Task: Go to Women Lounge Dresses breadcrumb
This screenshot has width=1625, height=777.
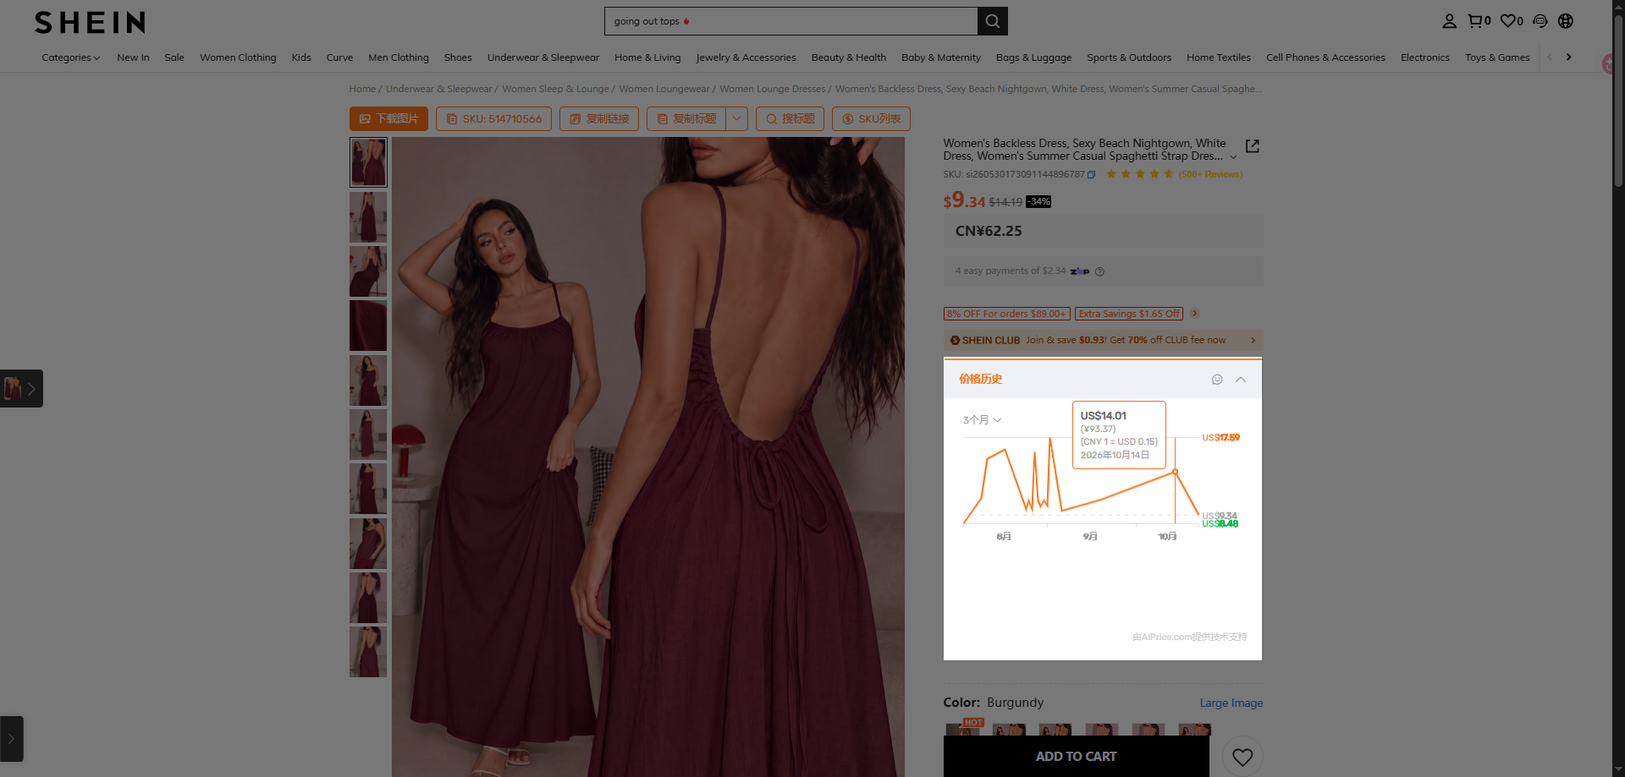Action: [772, 89]
